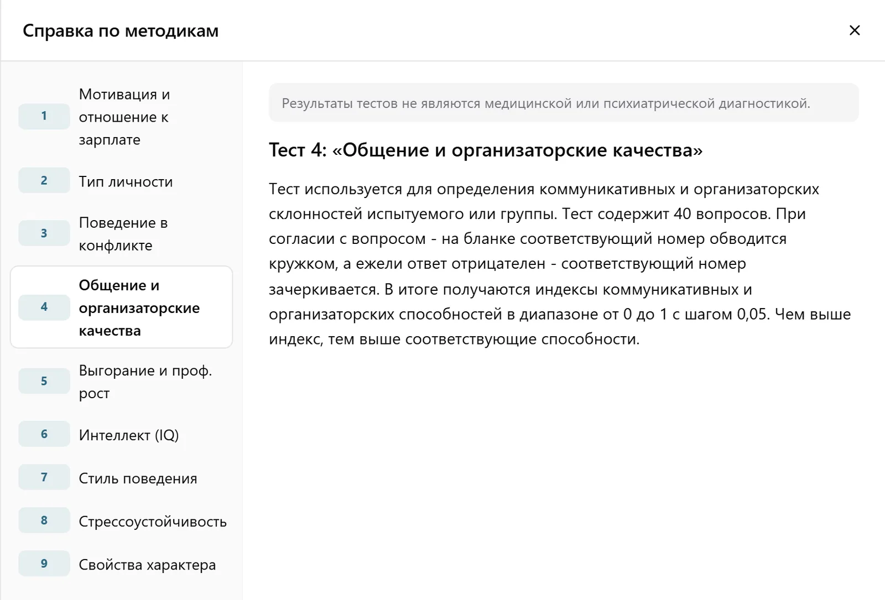The image size is (885, 600).
Task: Select Общение и организаторские качества item
Action: coord(122,307)
